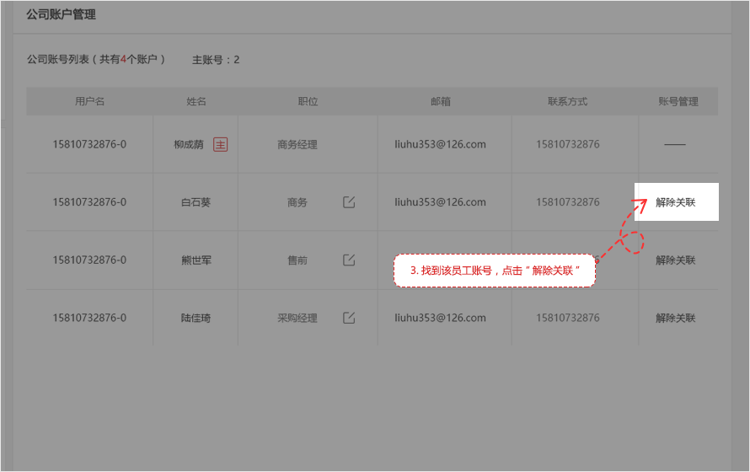Click the name 陆佳琦

pos(196,318)
